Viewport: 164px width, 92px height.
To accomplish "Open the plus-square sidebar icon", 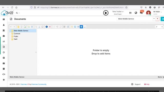I will [x=4, y=58].
